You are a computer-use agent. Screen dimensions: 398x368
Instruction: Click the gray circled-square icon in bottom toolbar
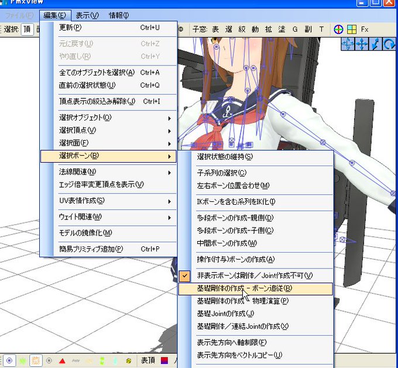tap(49, 360)
